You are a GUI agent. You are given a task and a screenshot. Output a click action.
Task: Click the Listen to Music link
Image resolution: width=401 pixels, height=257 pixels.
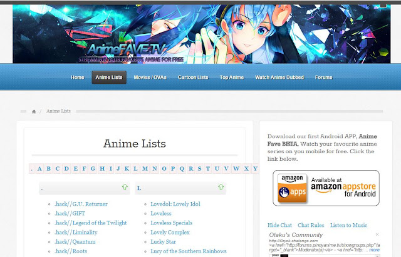[x=348, y=225]
